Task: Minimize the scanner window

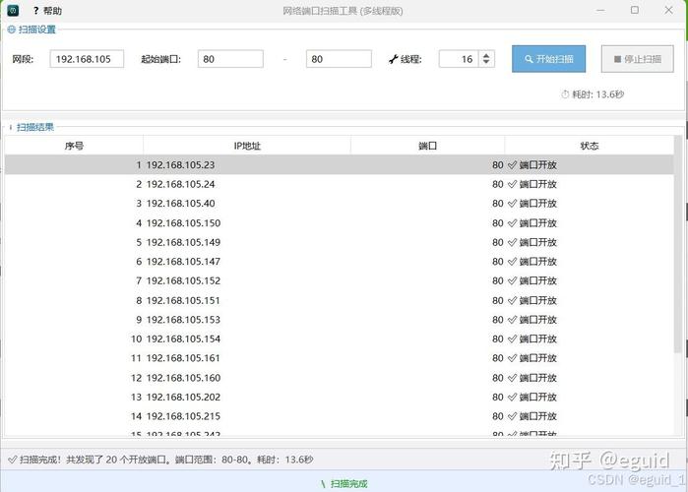Action: tap(600, 10)
